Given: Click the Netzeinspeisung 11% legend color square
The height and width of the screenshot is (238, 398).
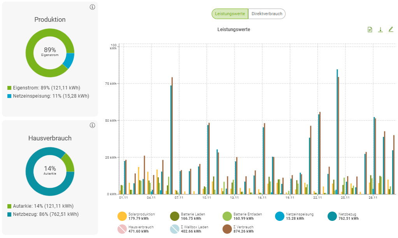Looking at the screenshot, I should [x=9, y=96].
